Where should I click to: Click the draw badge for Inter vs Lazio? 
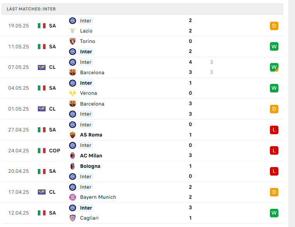click(274, 26)
